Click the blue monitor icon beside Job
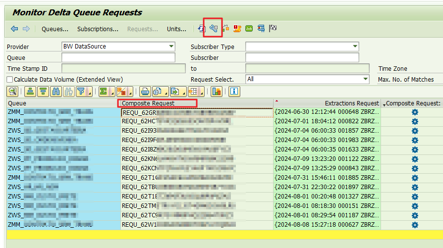The height and width of the screenshot is (248, 443). (x=261, y=28)
